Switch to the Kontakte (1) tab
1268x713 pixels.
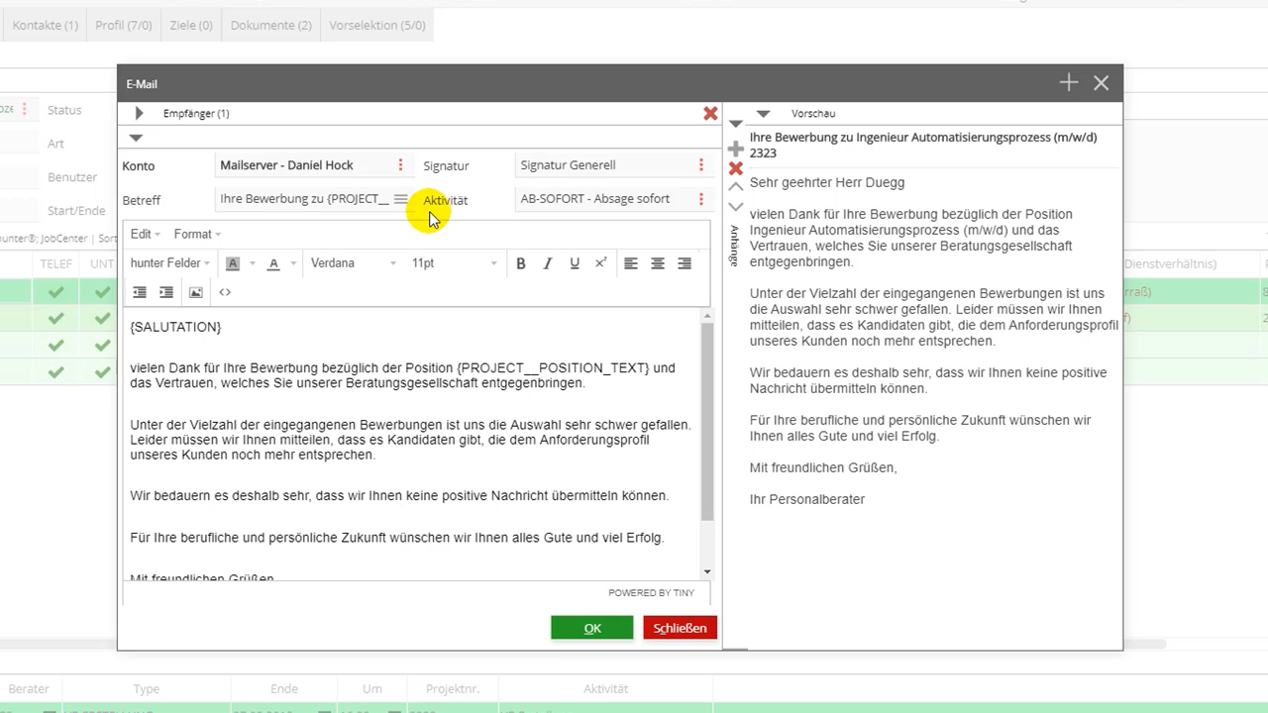pos(46,25)
